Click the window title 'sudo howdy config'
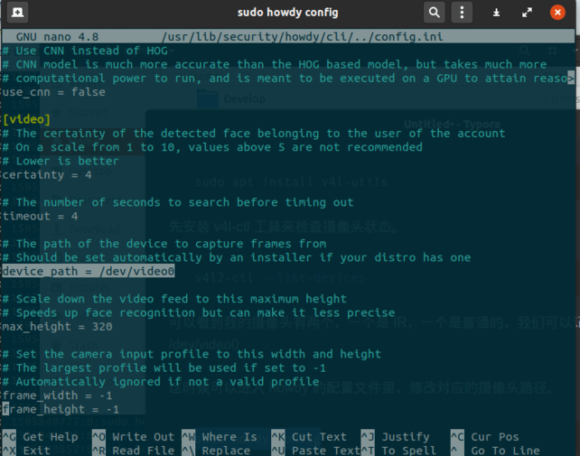Image resolution: width=580 pixels, height=456 pixels. pyautogui.click(x=288, y=13)
